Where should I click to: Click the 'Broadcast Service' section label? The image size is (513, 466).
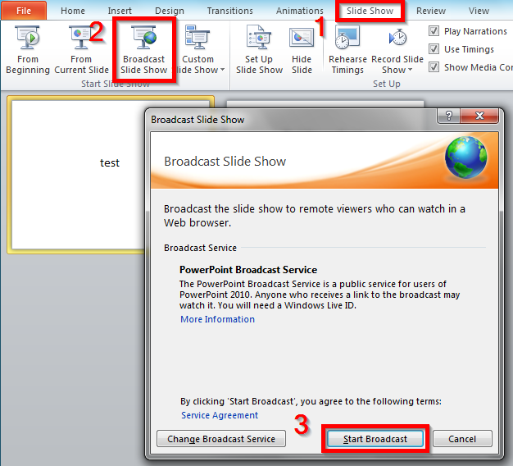click(200, 248)
